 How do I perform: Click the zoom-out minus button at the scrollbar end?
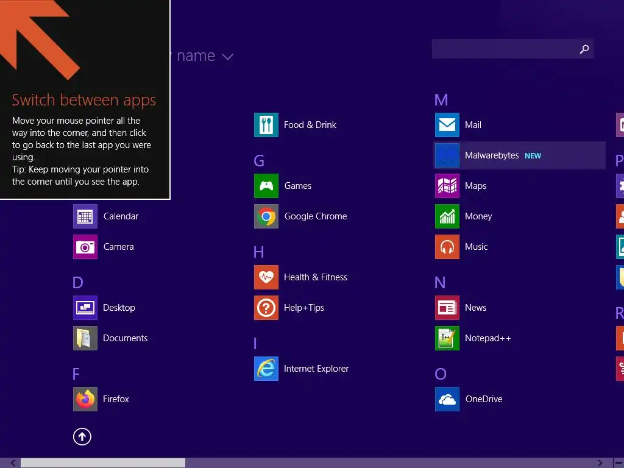(619, 463)
